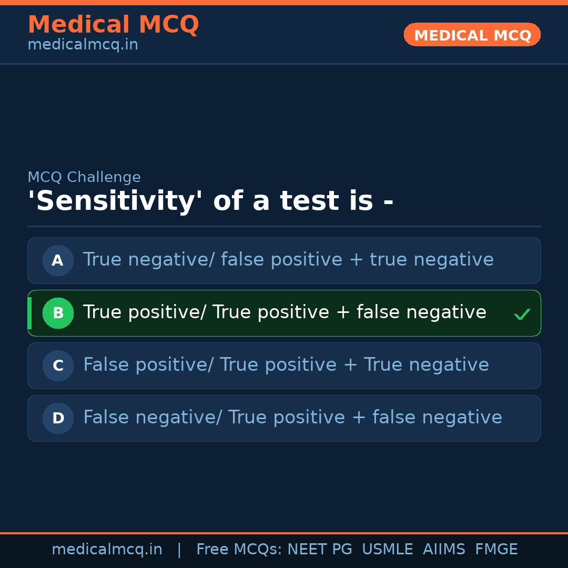Open the medicalmcq.in link in the footer
The image size is (568, 568).
[x=107, y=550]
